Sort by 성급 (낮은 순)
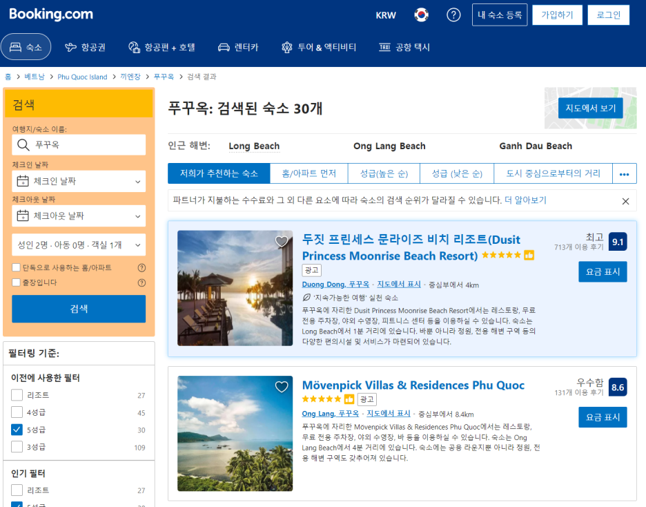646x507 pixels. click(x=457, y=173)
